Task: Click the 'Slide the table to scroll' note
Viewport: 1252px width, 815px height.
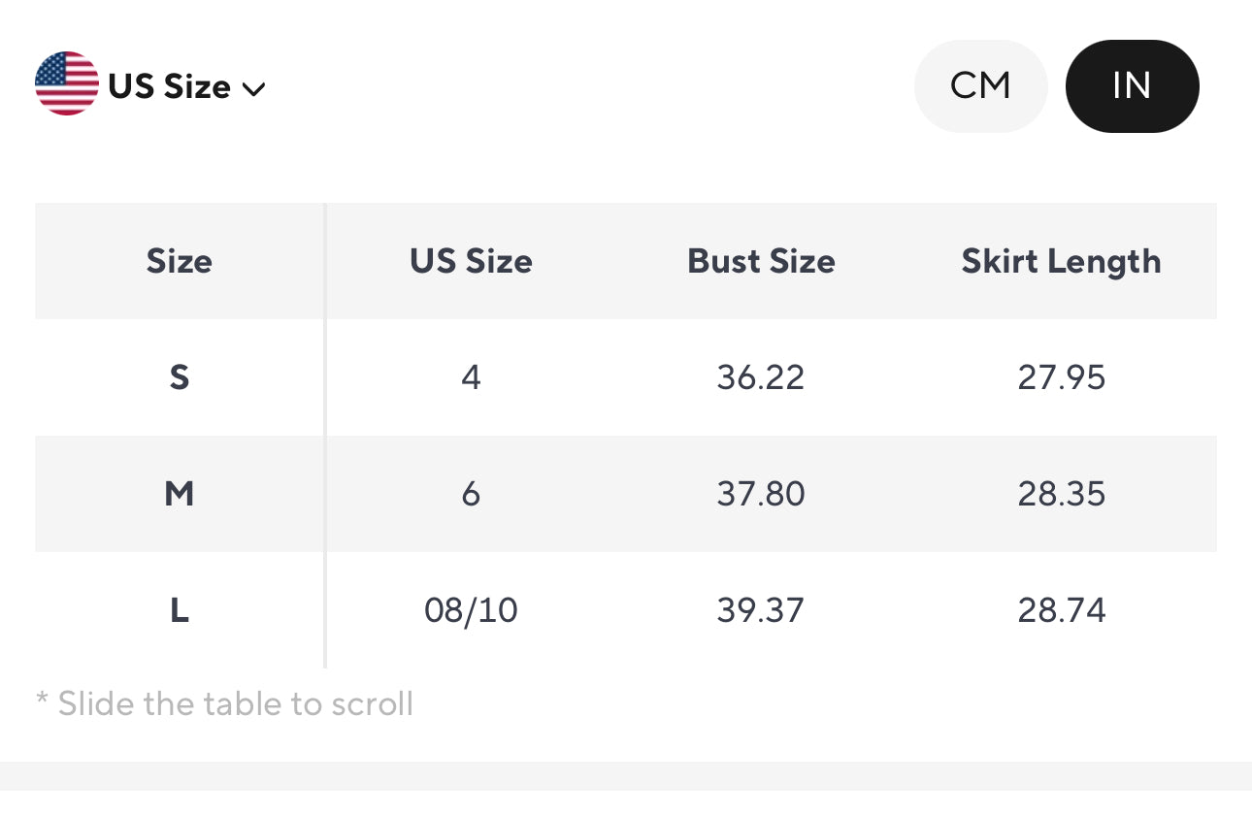Action: point(225,703)
